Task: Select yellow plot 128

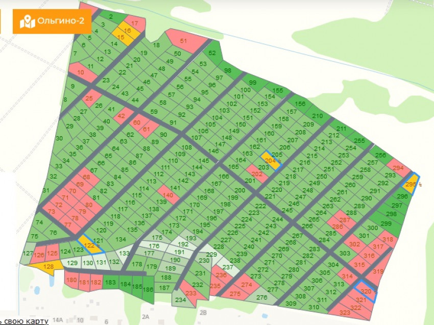Action: pos(47,266)
